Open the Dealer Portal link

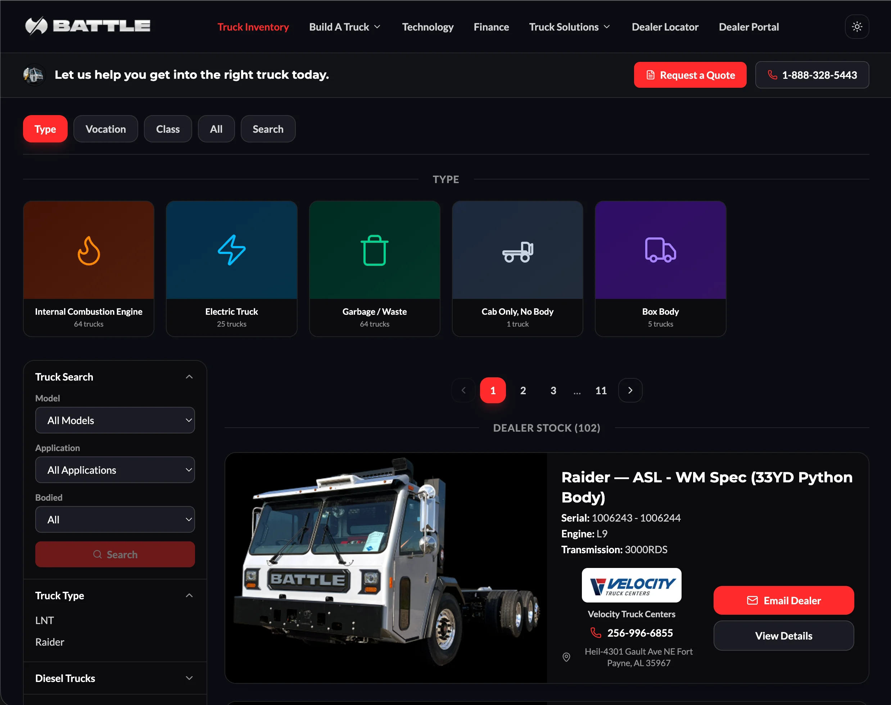point(748,27)
